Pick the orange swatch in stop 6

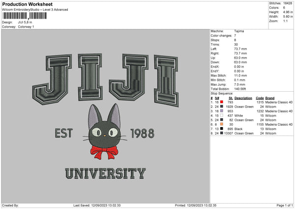tap(222, 124)
